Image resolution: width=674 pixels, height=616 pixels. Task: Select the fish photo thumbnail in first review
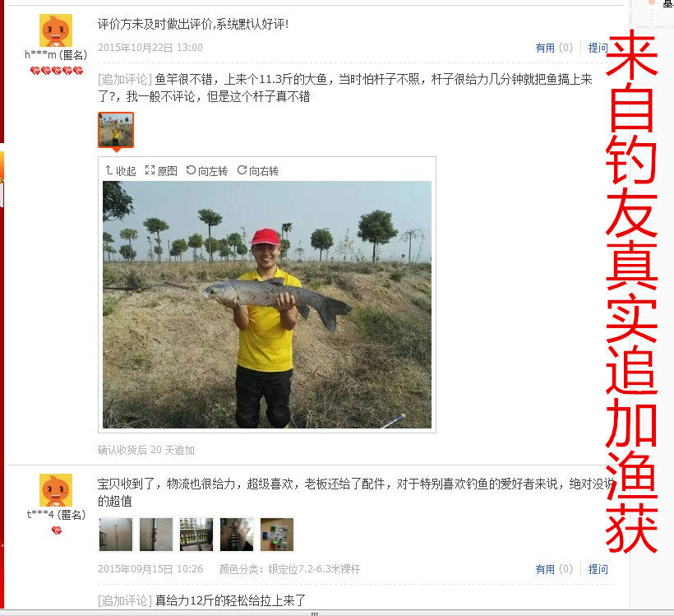coord(116,130)
